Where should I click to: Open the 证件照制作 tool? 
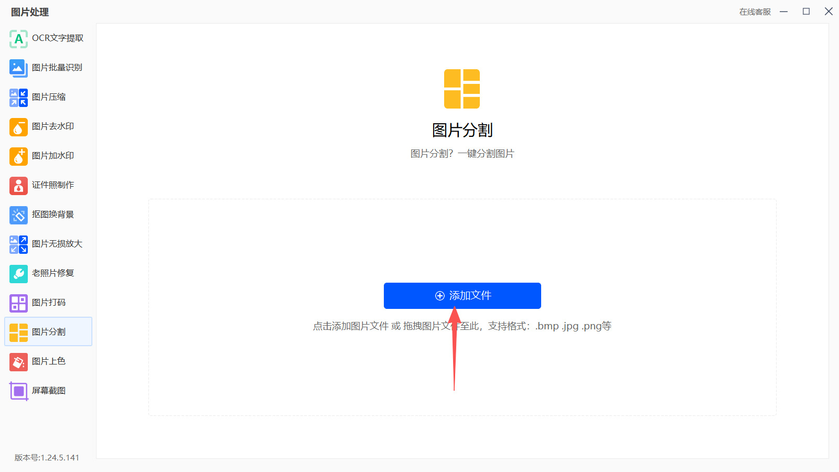tap(47, 185)
